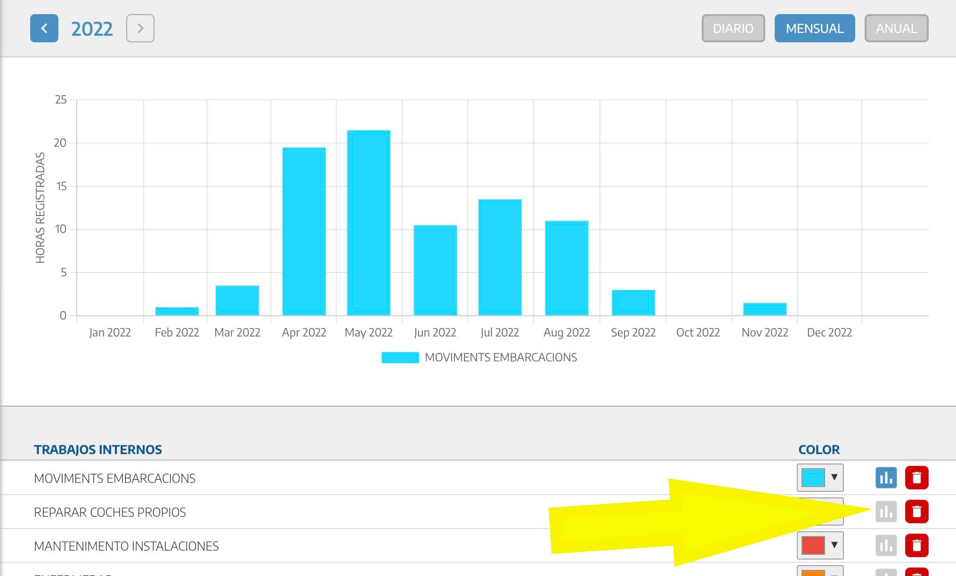
Task: Click the May 2022 bar
Action: pos(368,223)
